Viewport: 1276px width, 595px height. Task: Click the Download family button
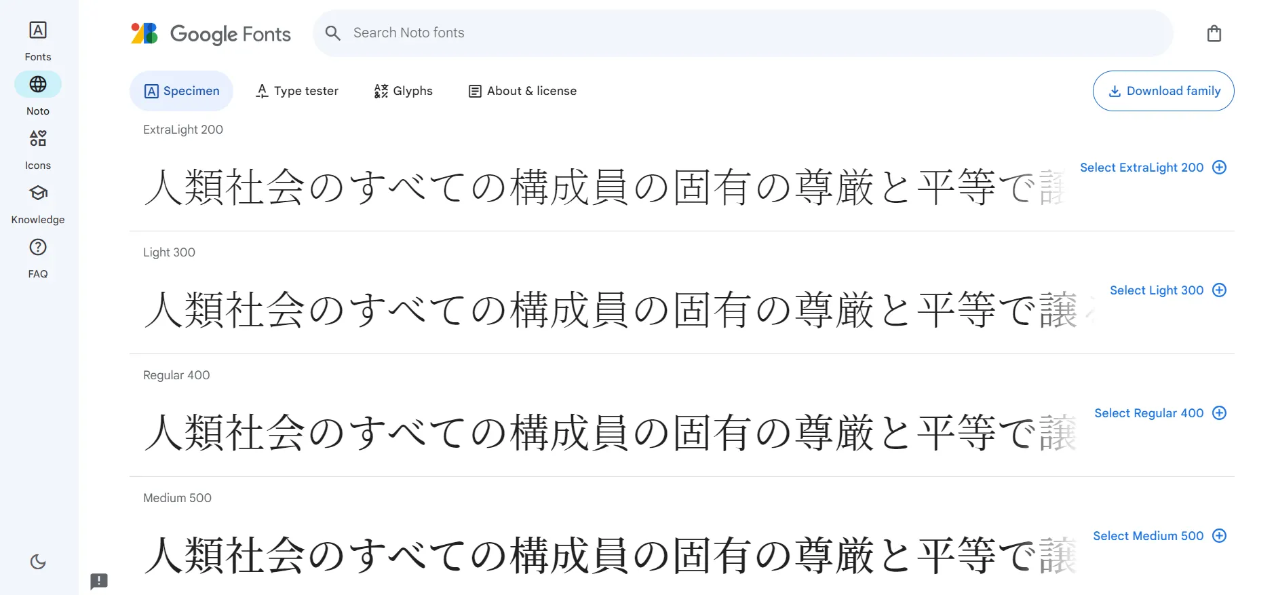(x=1163, y=91)
